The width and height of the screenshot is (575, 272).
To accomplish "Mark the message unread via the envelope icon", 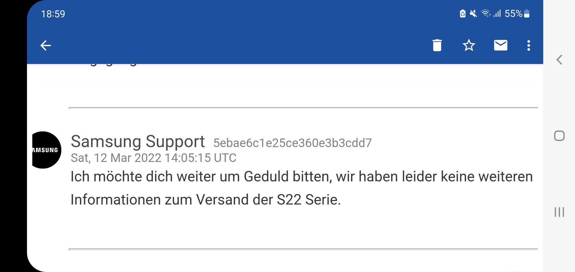I will click(500, 45).
